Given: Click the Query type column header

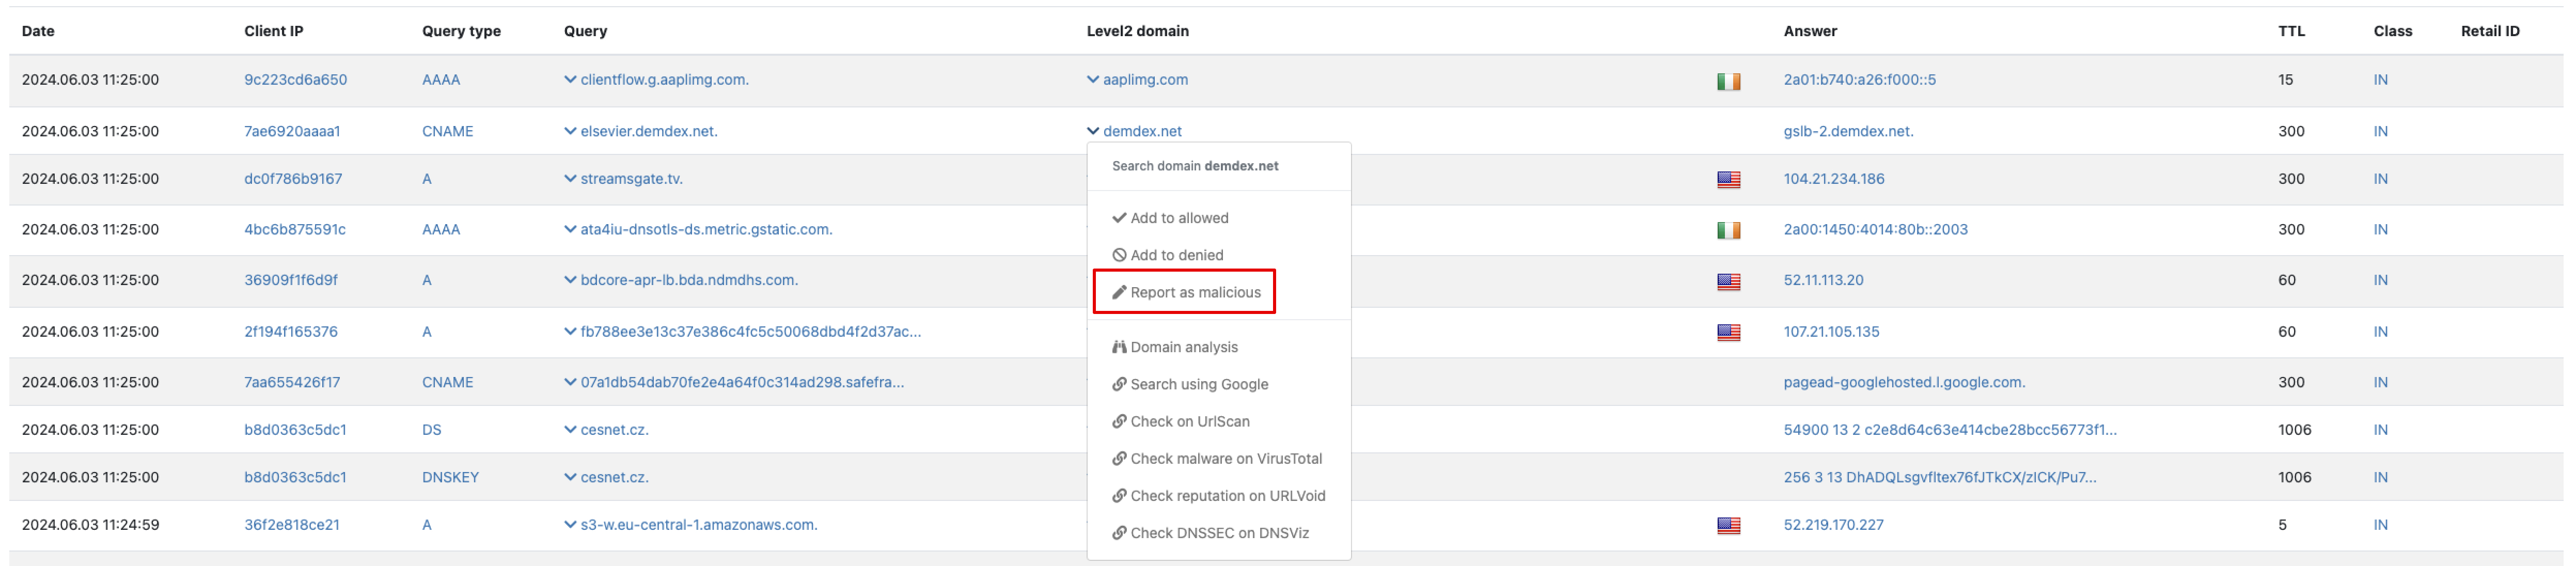Looking at the screenshot, I should [461, 31].
